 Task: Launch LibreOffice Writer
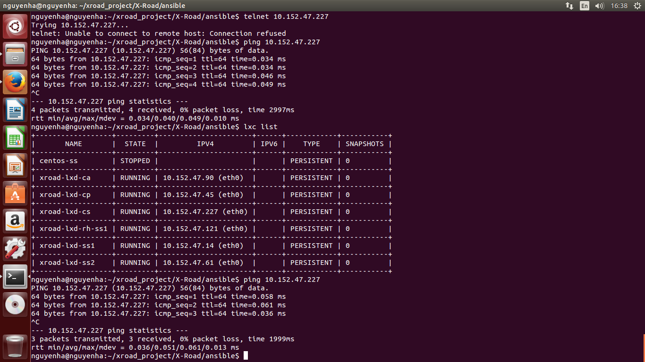pos(15,110)
